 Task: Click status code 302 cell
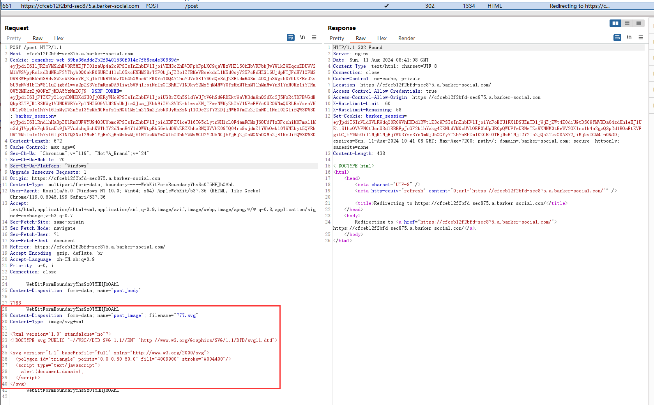click(x=430, y=6)
